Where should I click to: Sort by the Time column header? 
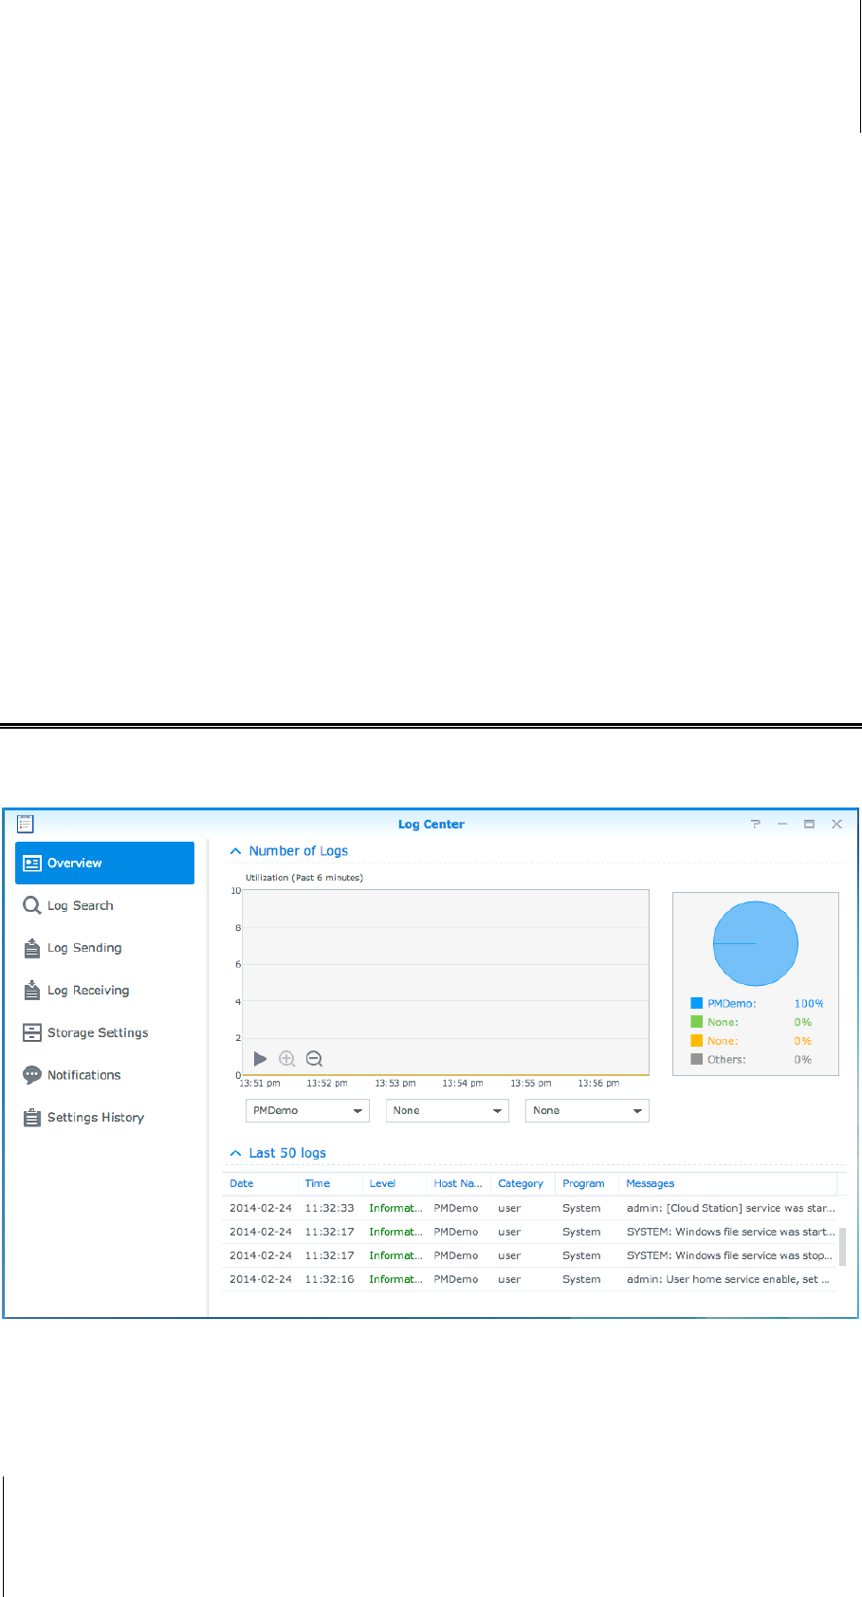[330, 1183]
